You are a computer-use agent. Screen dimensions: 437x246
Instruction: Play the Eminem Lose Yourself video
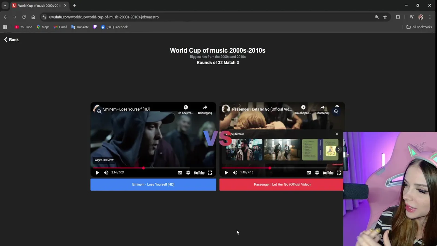(x=97, y=173)
